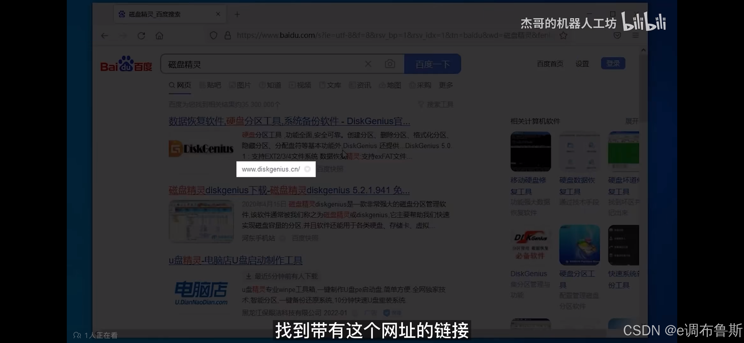Switch to the 采购 tab

[420, 85]
